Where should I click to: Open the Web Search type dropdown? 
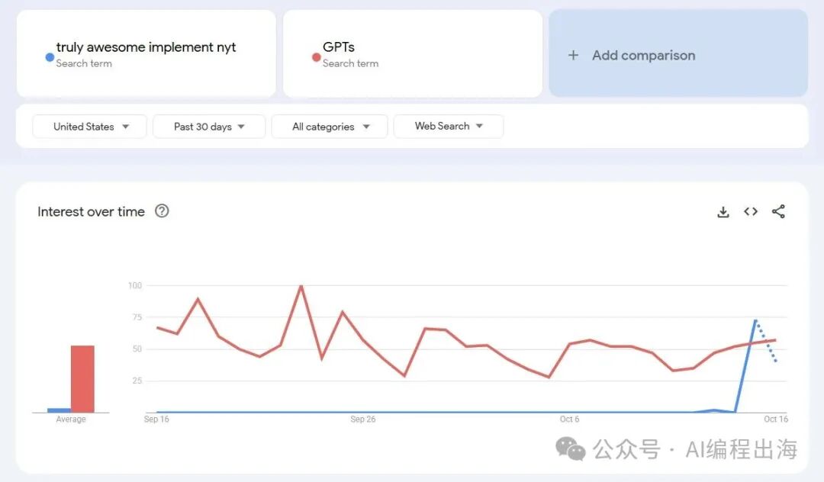[449, 127]
